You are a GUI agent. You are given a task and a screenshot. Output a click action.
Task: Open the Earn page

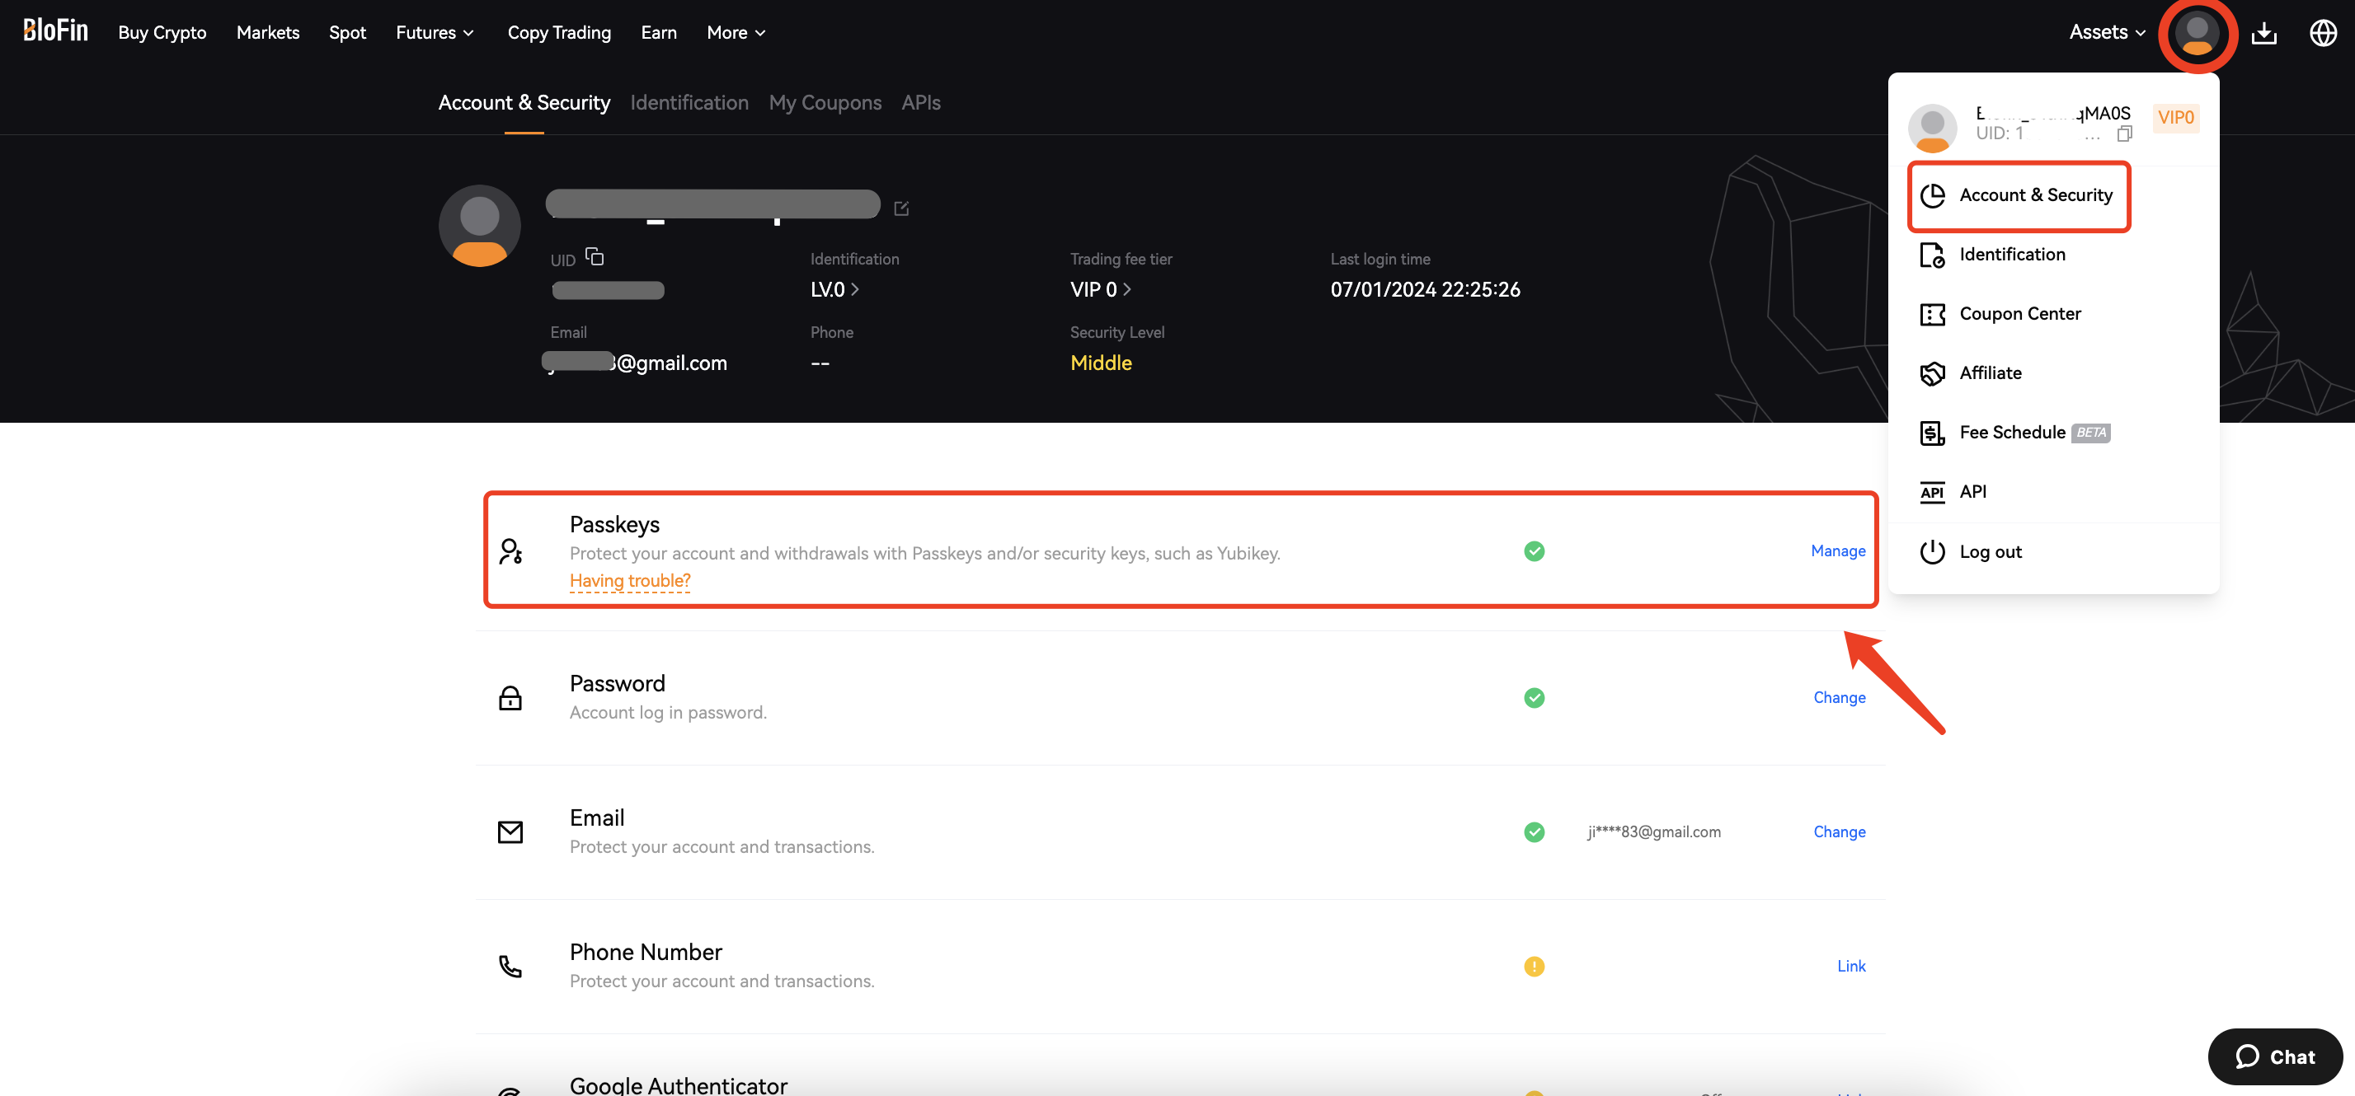tap(658, 33)
